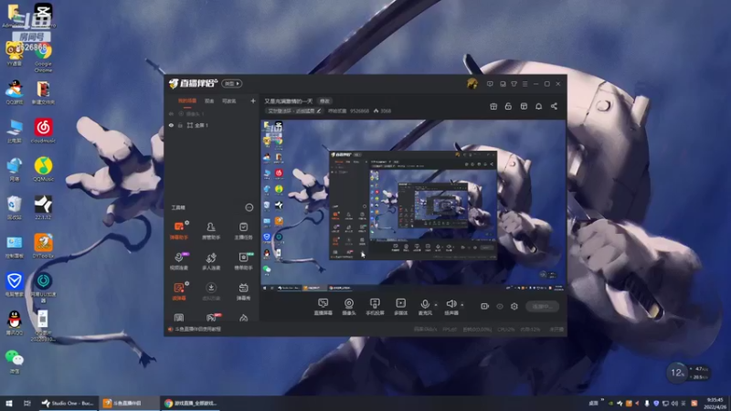
Task: Click the start-streaming button at the bottom right
Action: click(542, 306)
